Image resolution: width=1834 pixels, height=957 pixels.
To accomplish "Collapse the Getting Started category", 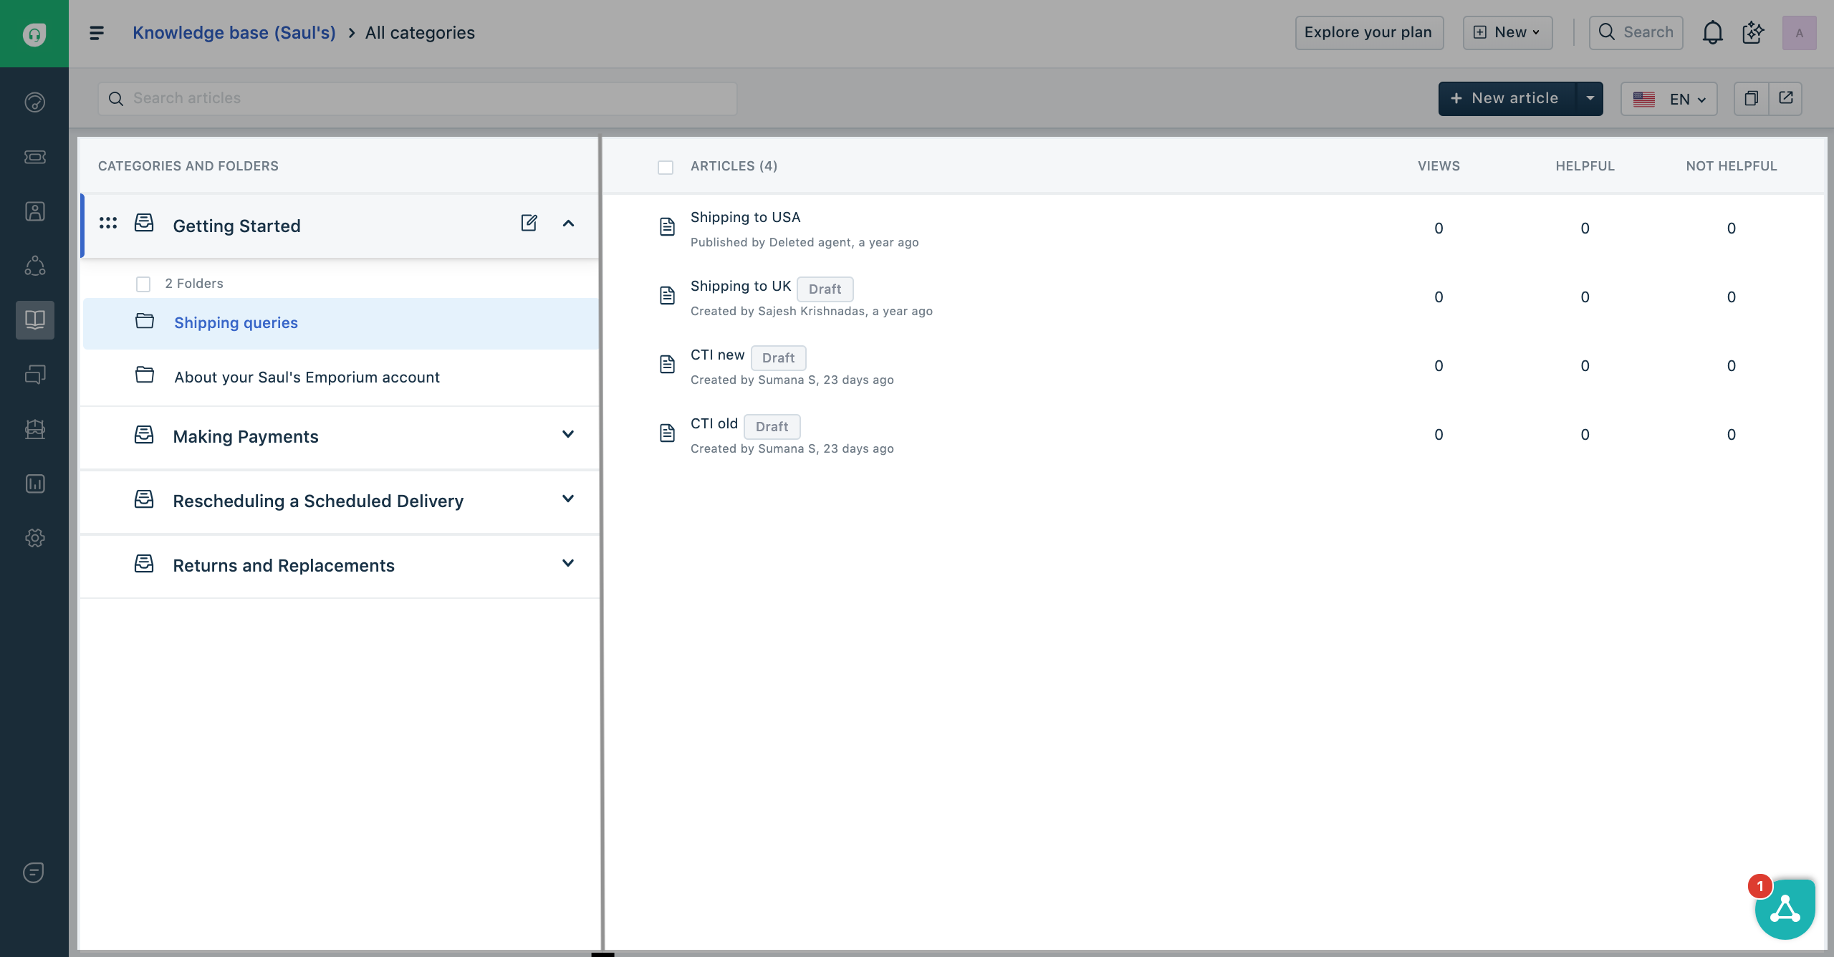I will click(x=568, y=223).
